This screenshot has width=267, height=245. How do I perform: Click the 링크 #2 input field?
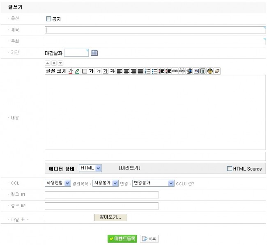coord(101,206)
